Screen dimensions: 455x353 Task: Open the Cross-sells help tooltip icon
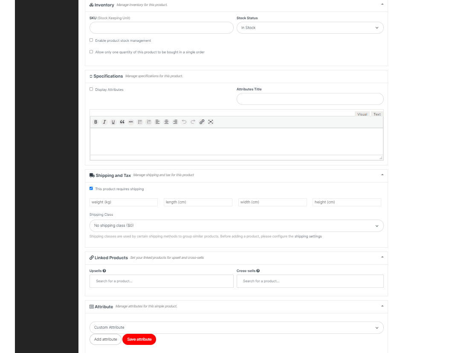pos(258,271)
